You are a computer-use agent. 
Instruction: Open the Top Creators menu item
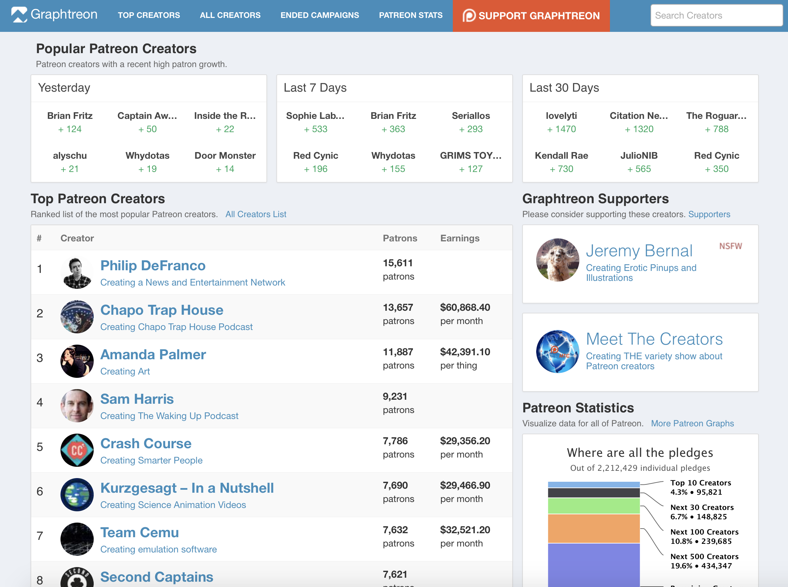coord(148,15)
